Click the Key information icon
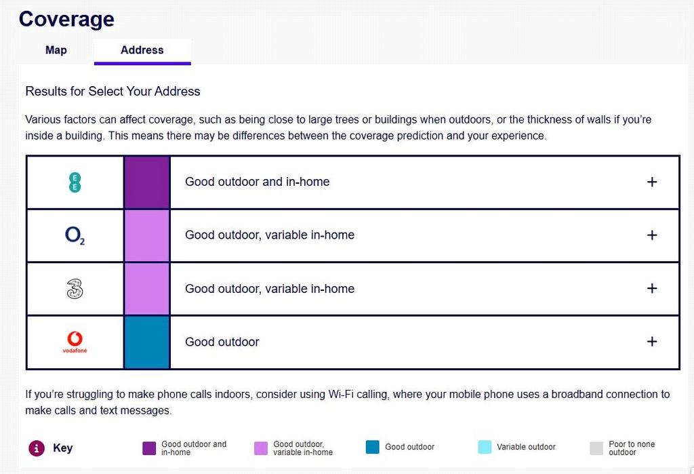This screenshot has width=694, height=474. (37, 448)
